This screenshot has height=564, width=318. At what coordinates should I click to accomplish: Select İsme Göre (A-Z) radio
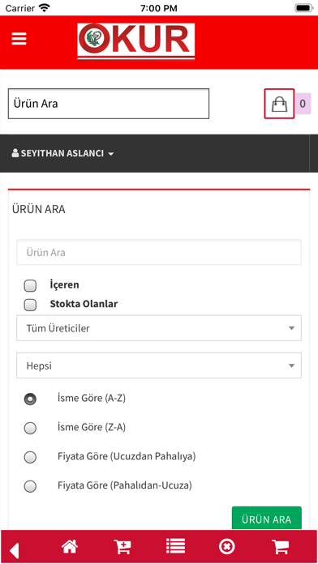pyautogui.click(x=30, y=399)
